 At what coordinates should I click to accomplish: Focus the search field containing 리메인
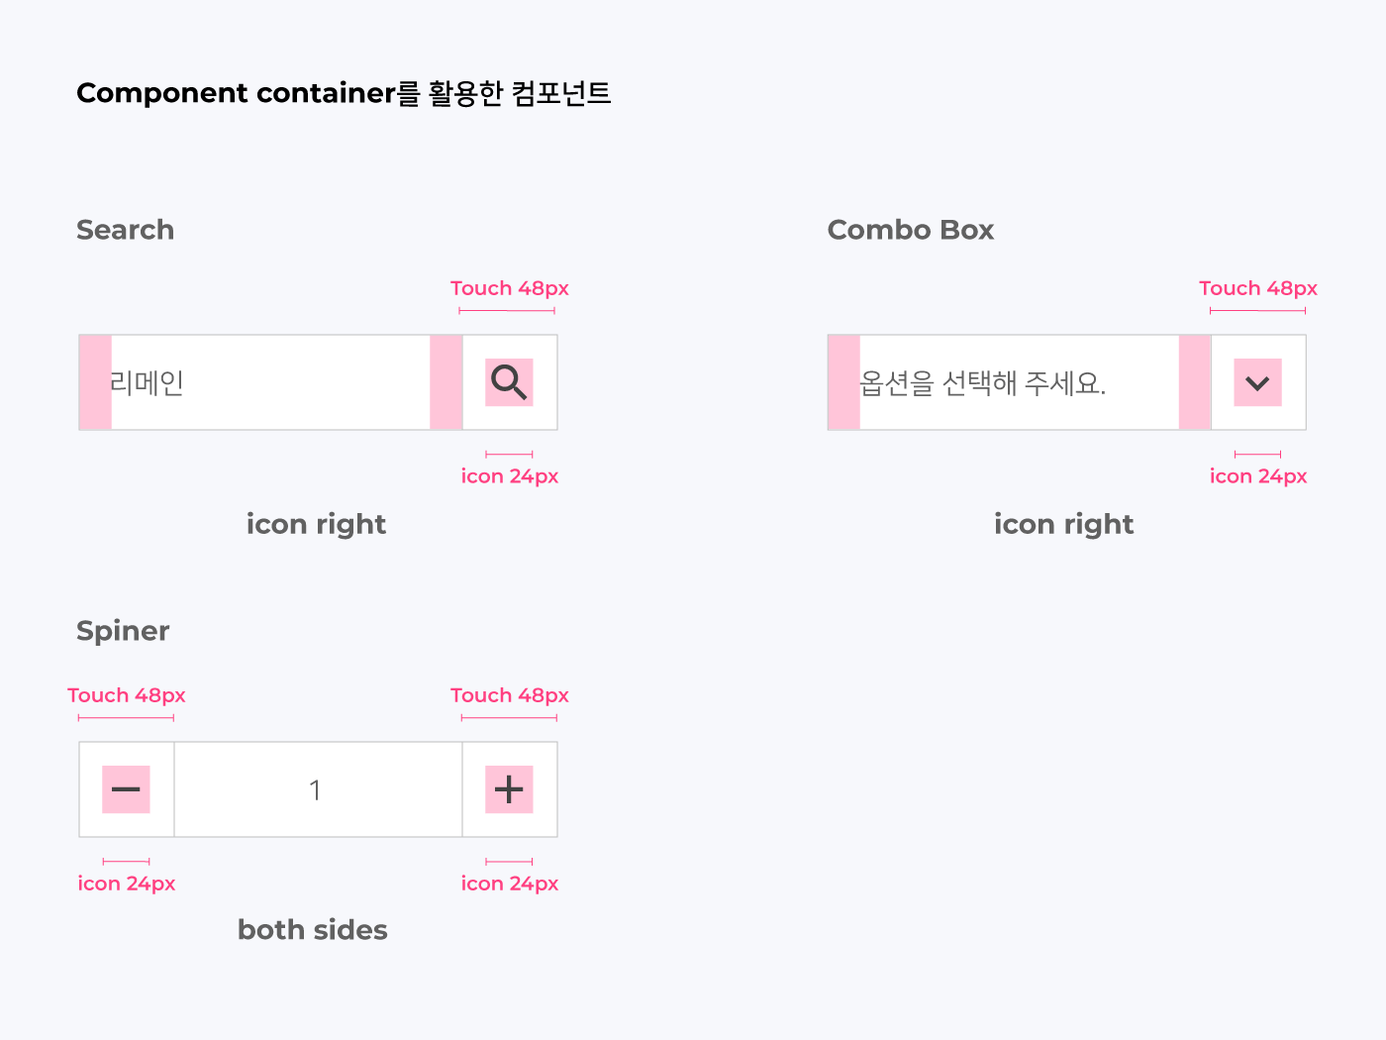coord(270,382)
